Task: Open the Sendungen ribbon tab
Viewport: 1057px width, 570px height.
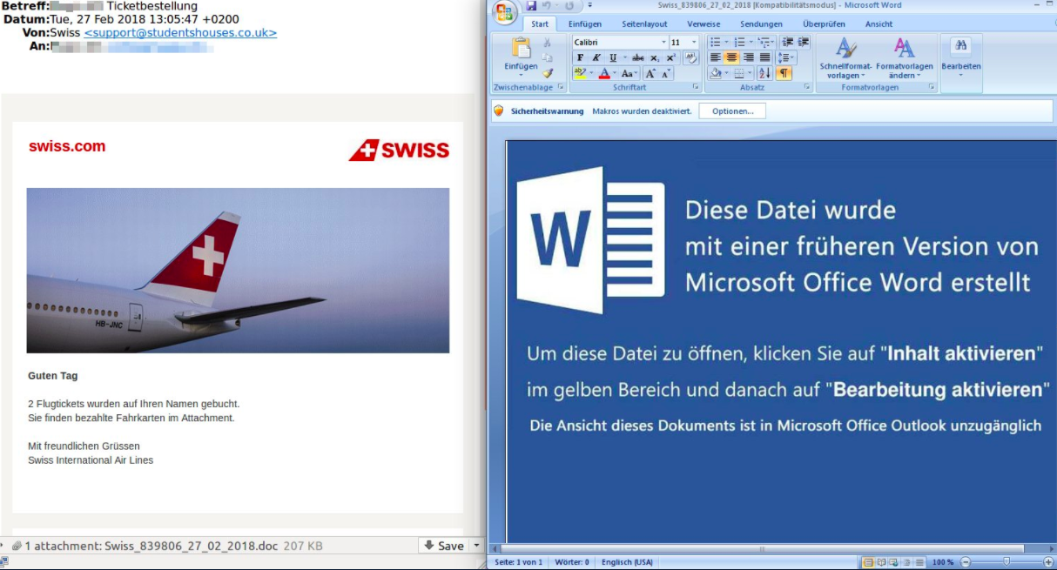Action: 761,23
